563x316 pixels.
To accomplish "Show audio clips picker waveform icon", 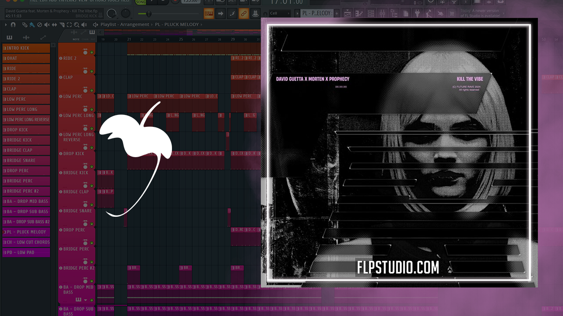I will click(26, 38).
